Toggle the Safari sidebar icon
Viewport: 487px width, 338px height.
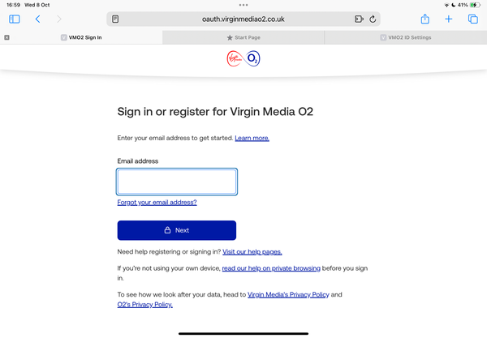pos(14,19)
